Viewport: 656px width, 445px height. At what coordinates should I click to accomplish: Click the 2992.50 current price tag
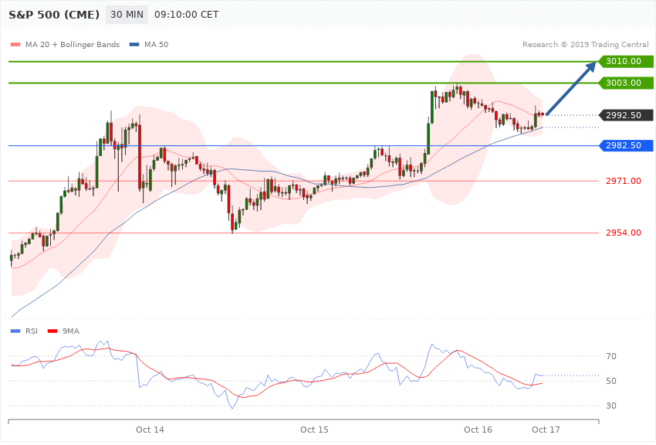click(x=627, y=115)
